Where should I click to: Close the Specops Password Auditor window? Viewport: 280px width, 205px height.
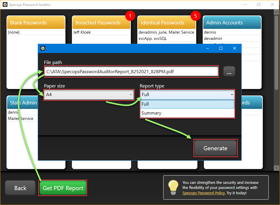click(x=272, y=5)
